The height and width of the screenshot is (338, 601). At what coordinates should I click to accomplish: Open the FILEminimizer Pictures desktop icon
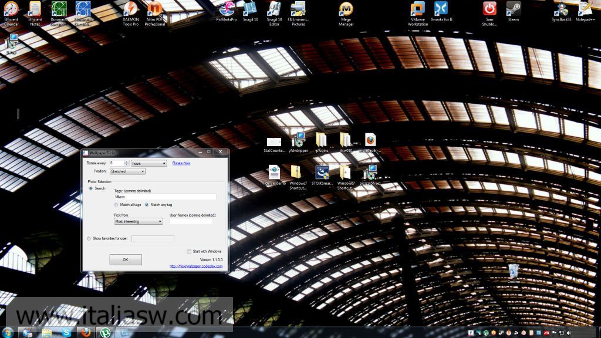[298, 13]
